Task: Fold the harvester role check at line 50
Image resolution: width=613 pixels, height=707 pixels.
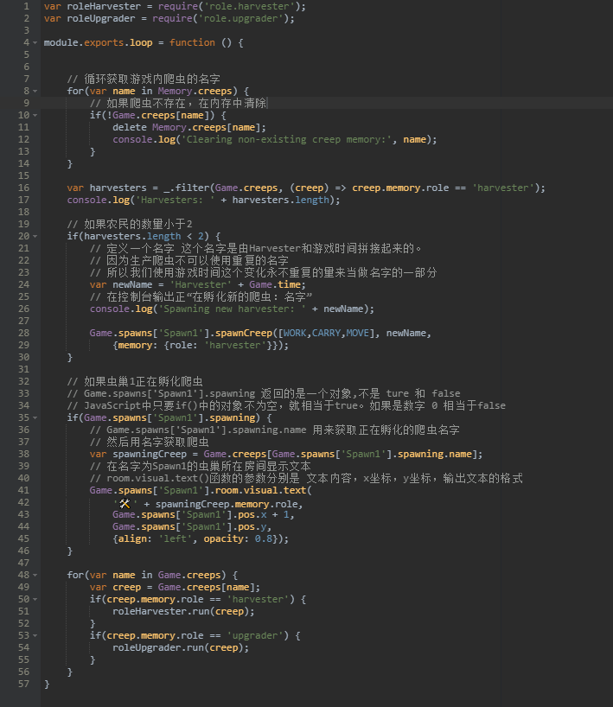Action: coord(35,599)
